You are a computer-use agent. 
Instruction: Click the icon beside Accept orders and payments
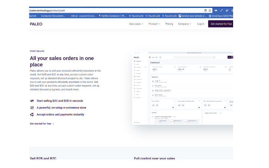pyautogui.click(x=32, y=115)
